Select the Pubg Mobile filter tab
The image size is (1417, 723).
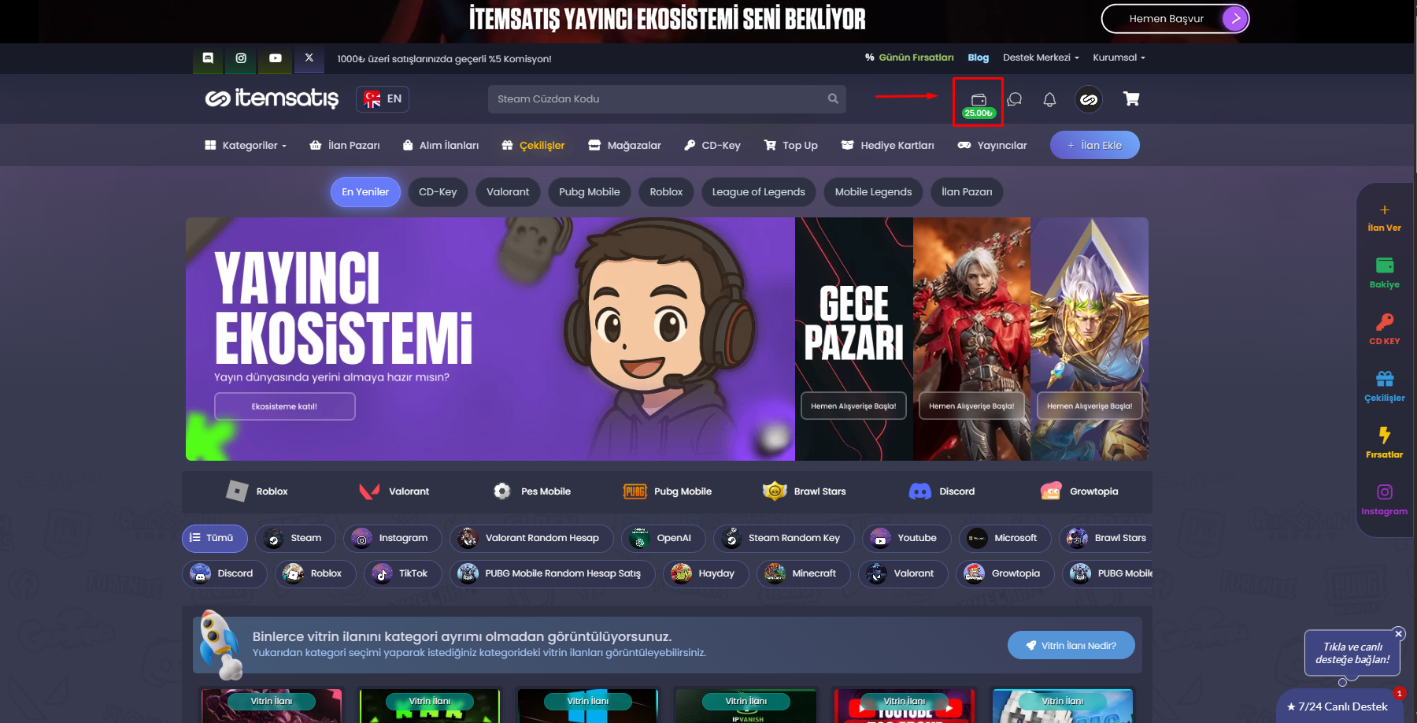click(x=590, y=192)
